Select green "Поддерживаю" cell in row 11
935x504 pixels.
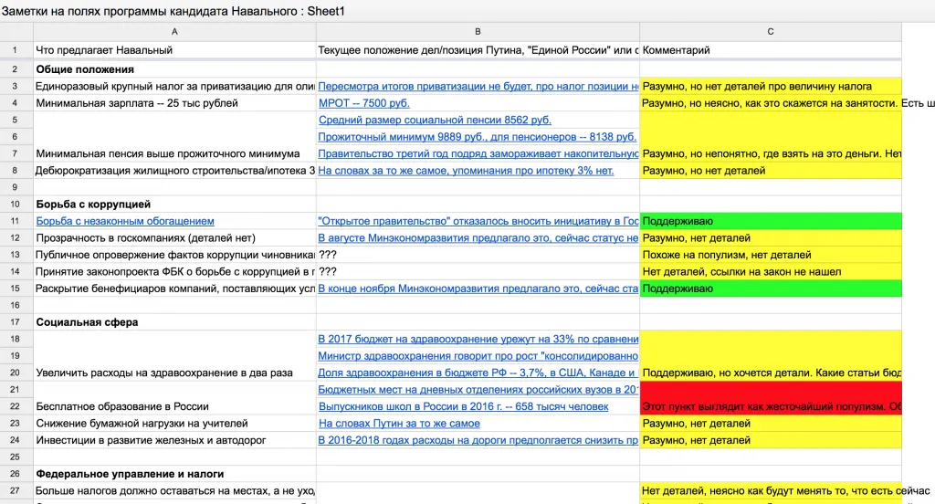(770, 221)
